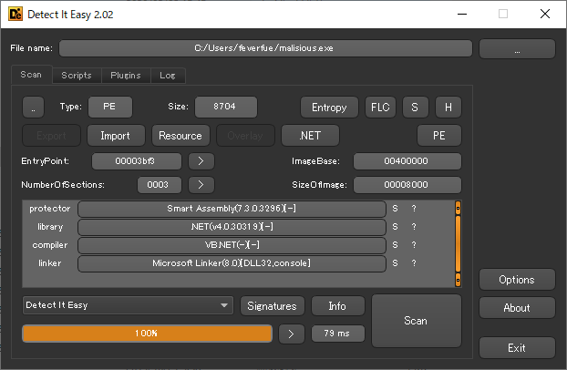Click the orange results scrollbar thumb
The width and height of the screenshot is (567, 370).
[x=458, y=243]
